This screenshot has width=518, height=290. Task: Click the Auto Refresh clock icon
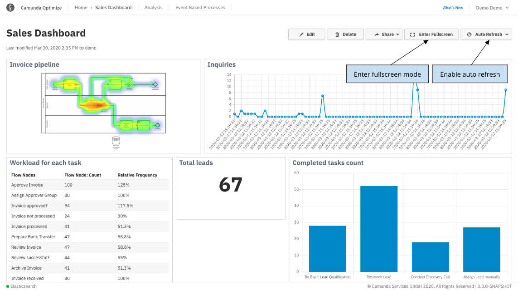(470, 34)
